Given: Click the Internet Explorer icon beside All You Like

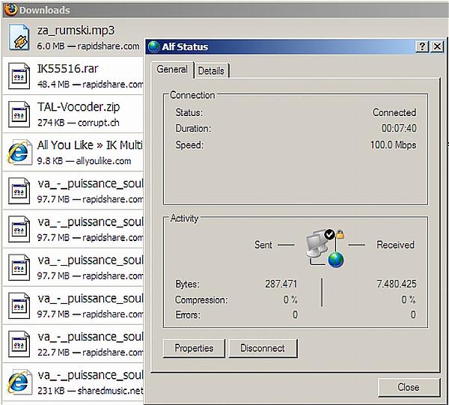Looking at the screenshot, I should 19,153.
